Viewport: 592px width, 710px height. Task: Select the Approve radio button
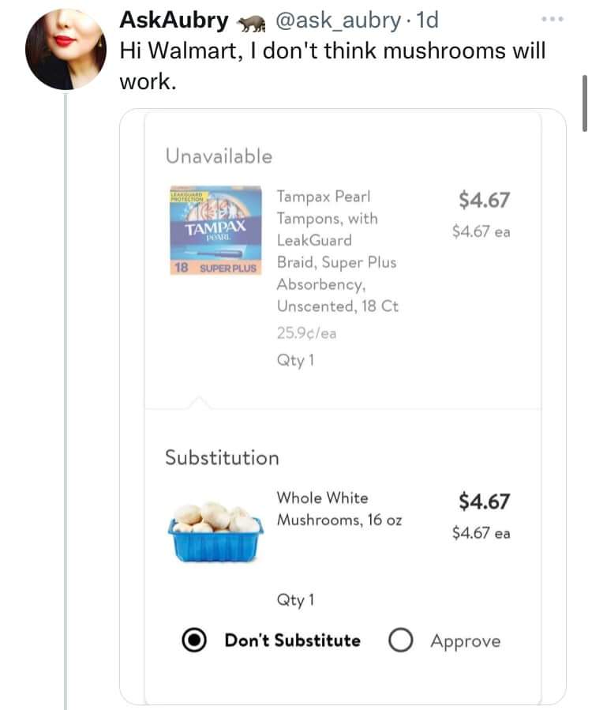click(x=401, y=641)
